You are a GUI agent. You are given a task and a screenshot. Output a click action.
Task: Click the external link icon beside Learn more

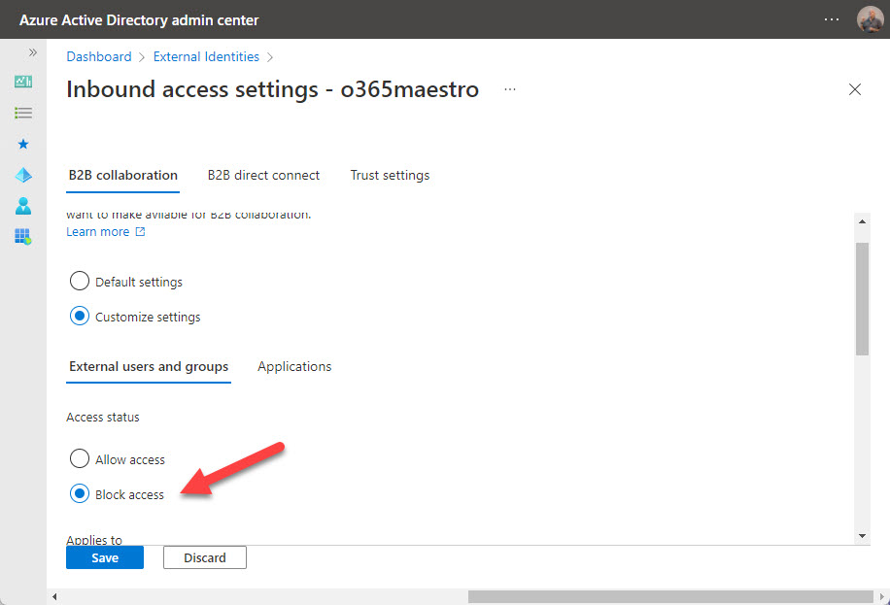click(140, 231)
